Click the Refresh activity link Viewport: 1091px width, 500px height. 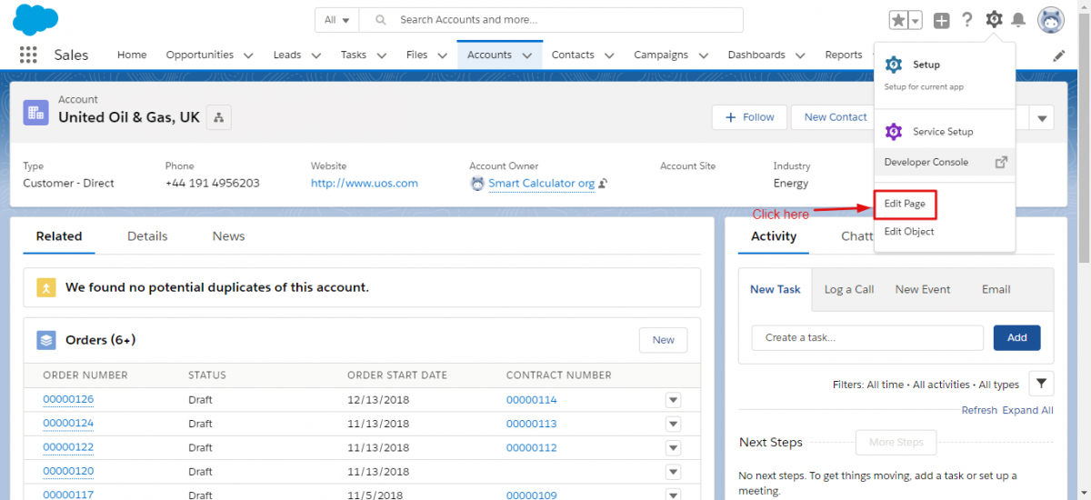coord(979,410)
